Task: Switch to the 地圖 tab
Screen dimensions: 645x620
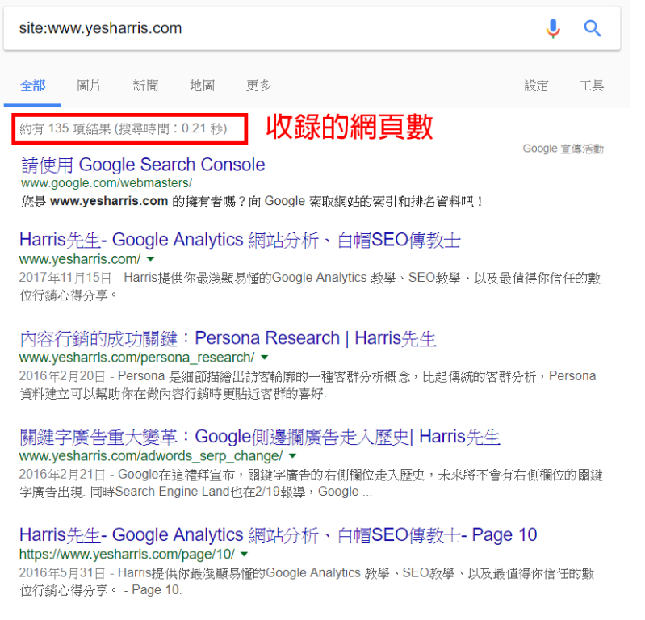Action: coord(202,86)
